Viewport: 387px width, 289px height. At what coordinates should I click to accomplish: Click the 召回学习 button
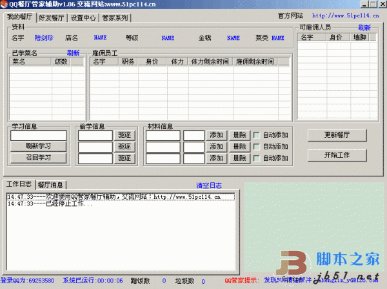click(x=39, y=158)
